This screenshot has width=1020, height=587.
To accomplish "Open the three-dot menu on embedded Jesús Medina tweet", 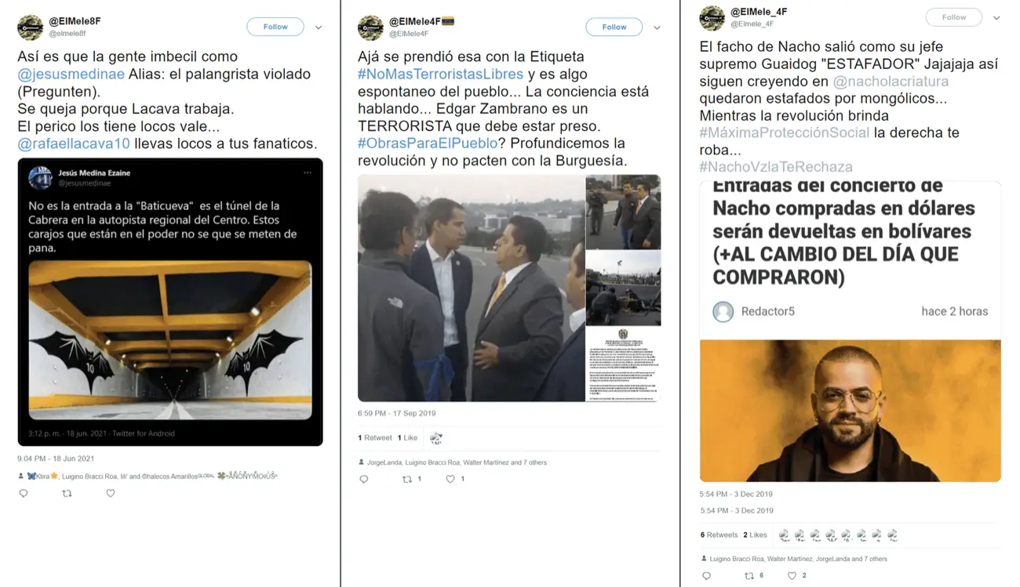I will [x=308, y=173].
